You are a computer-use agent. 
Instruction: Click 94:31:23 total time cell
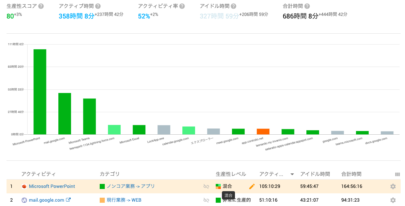point(350,200)
